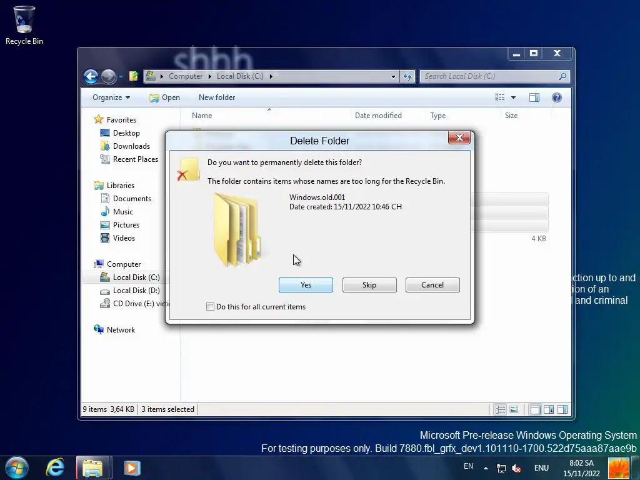Click the folder icon beside the address bar
Screen dimensions: 640x480
click(x=134, y=76)
